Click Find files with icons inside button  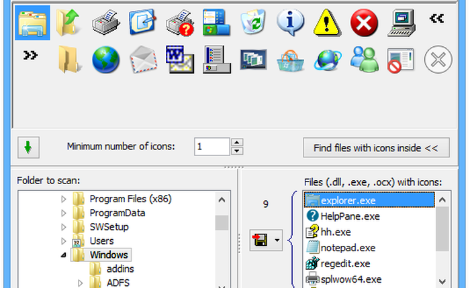[x=376, y=148]
